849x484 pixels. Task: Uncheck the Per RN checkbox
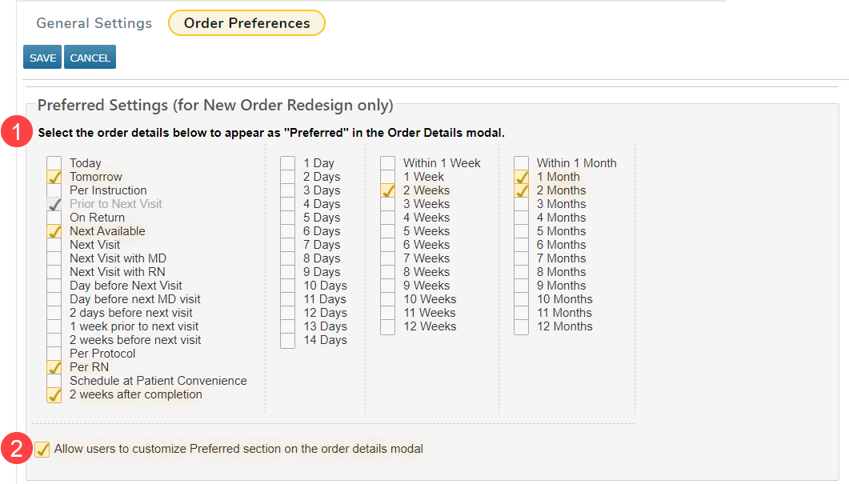pos(54,367)
